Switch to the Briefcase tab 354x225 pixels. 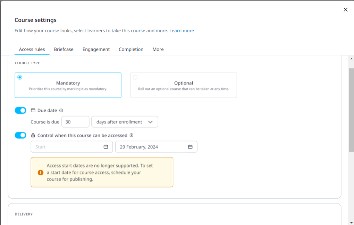[64, 50]
